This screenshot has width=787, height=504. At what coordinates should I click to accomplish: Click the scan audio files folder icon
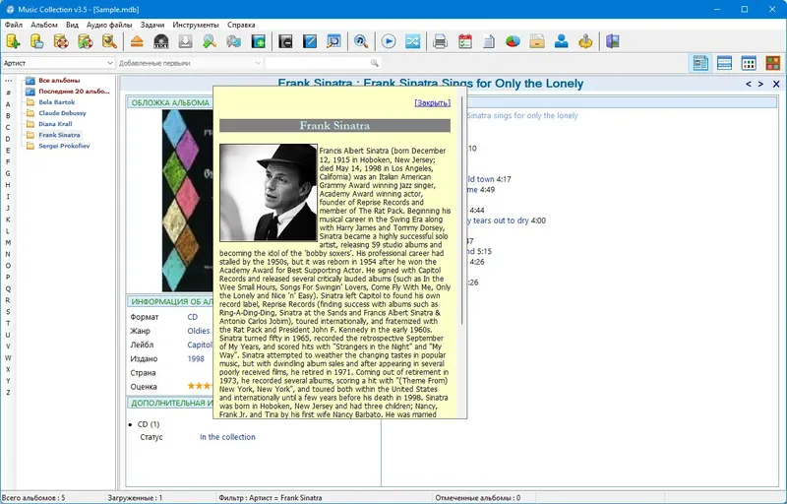coord(233,41)
